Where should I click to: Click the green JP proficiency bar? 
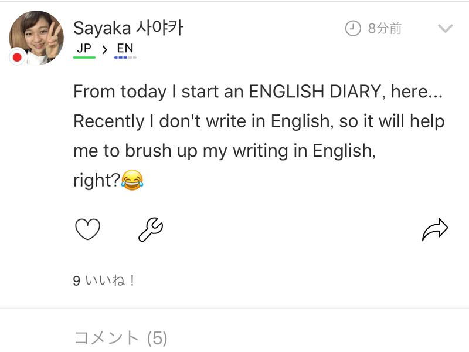click(x=84, y=57)
